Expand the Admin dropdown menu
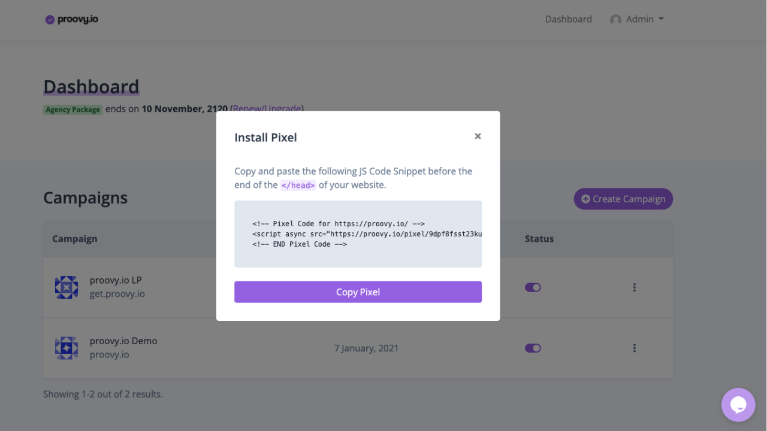The width and height of the screenshot is (767, 431). pyautogui.click(x=662, y=19)
